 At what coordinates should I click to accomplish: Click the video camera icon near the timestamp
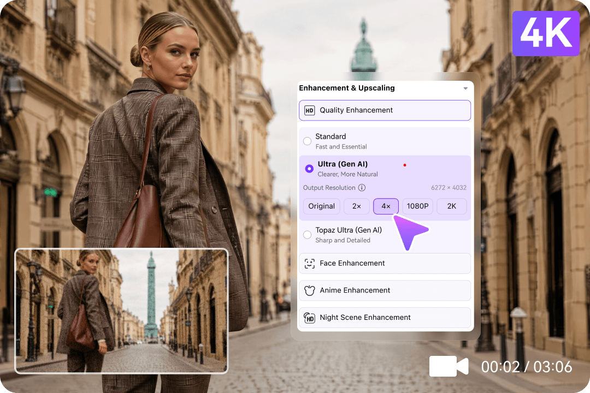point(449,366)
